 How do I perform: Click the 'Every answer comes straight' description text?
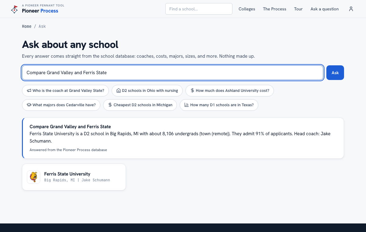(x=138, y=56)
